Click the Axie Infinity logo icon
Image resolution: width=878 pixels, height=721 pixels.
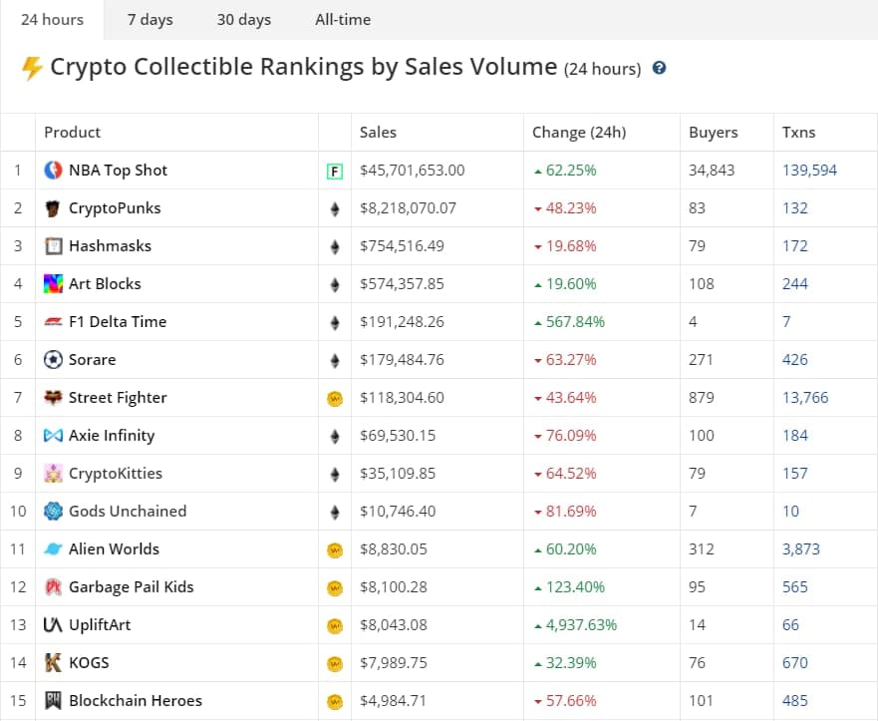[x=54, y=436]
